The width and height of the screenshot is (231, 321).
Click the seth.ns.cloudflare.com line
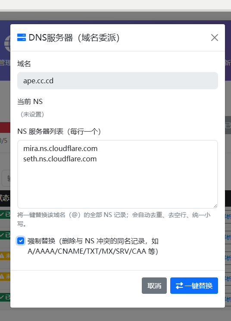(x=60, y=159)
